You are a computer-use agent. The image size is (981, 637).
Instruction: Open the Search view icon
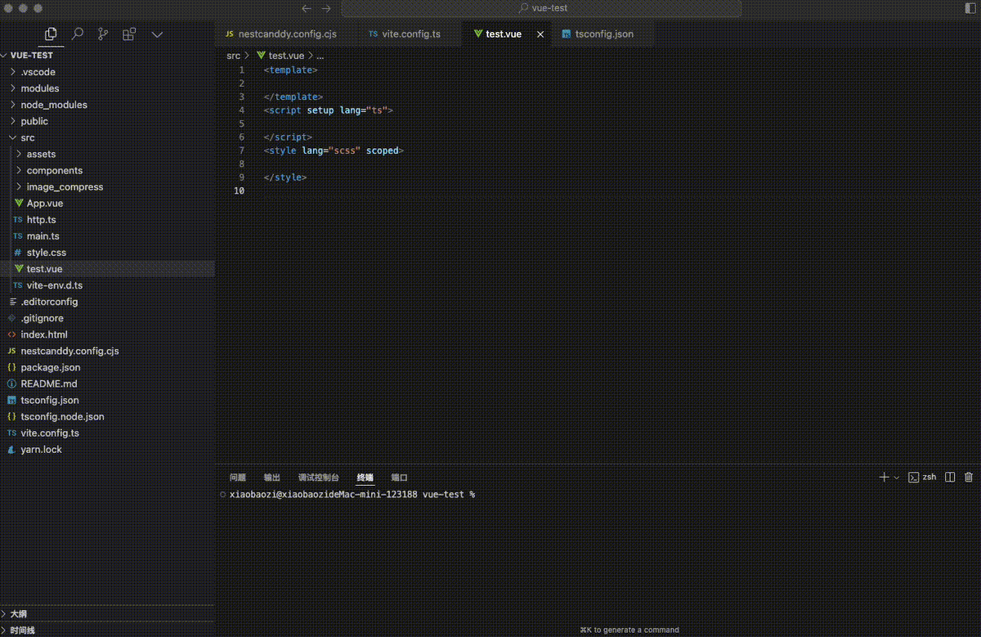pos(78,34)
